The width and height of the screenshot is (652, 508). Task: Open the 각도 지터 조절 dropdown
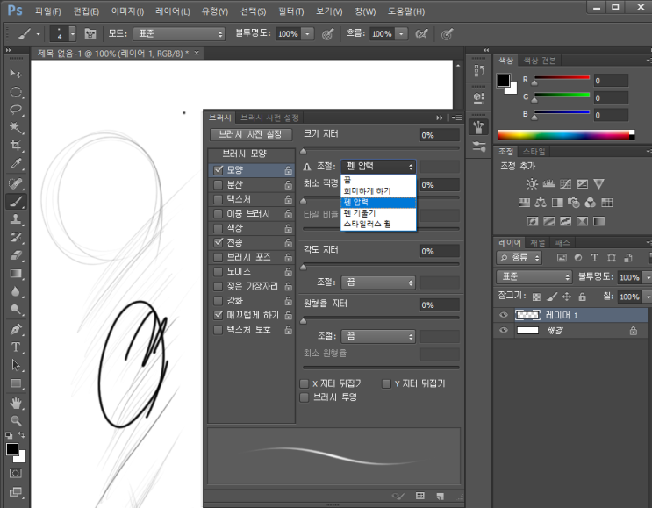378,283
